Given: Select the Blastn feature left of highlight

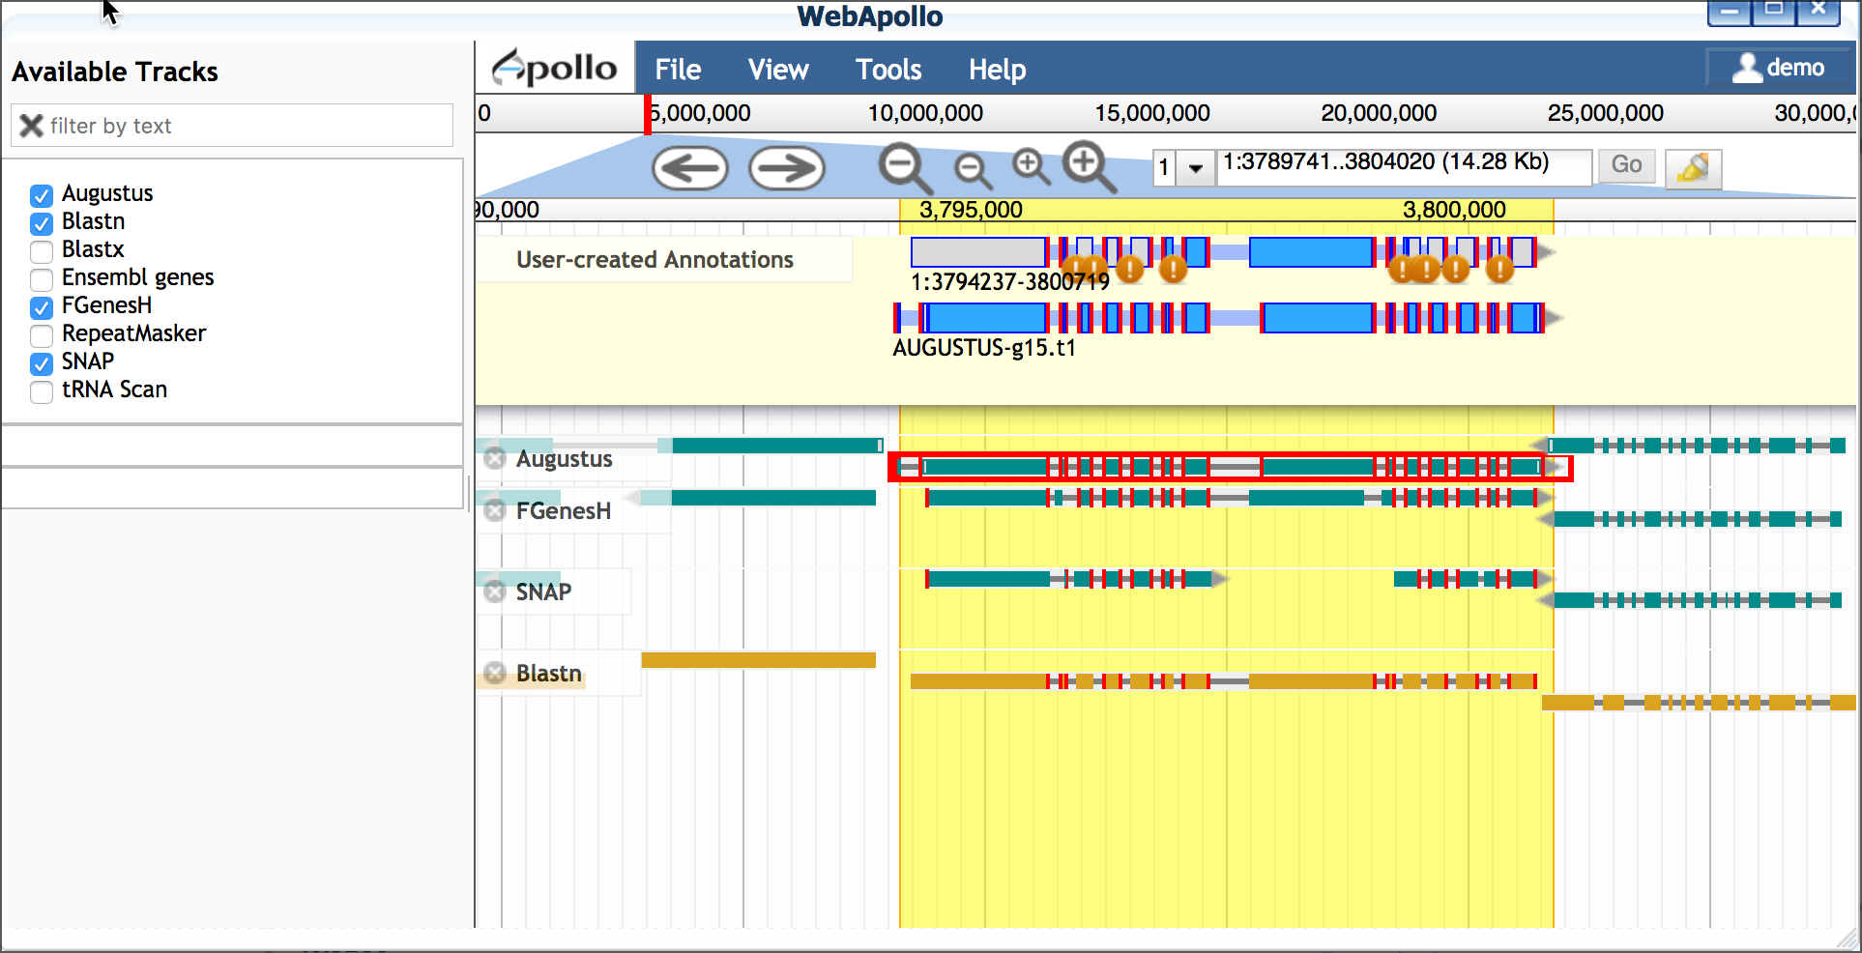Looking at the screenshot, I should tap(758, 660).
